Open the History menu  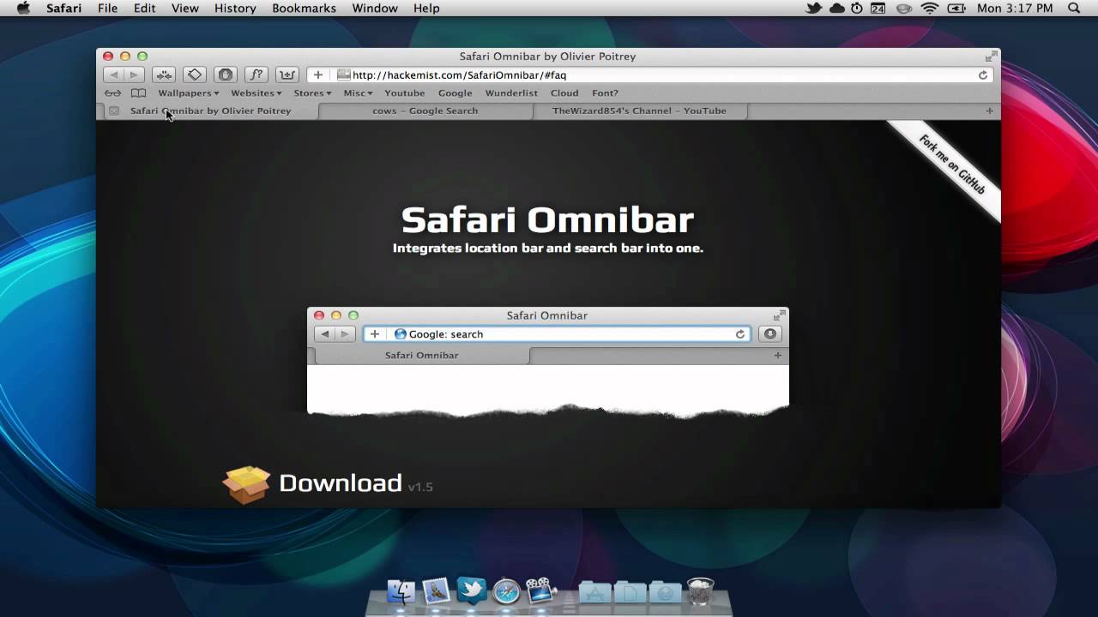(x=235, y=8)
